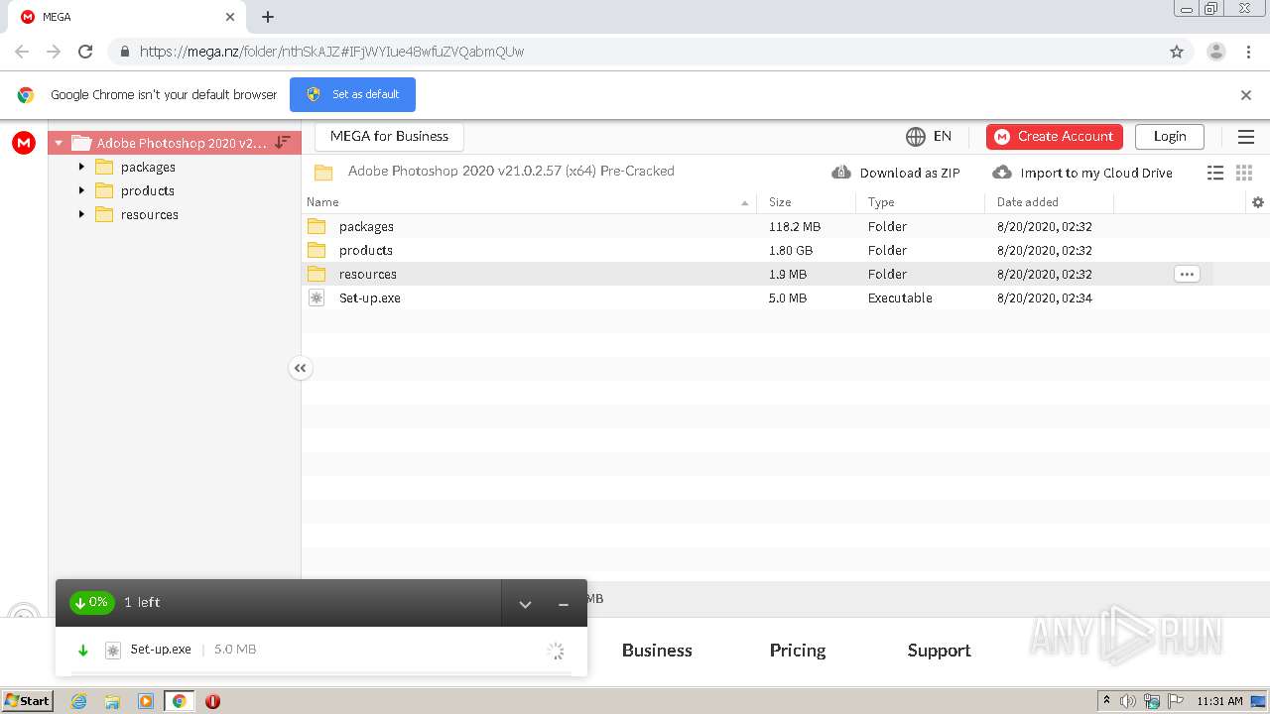Sort by Name column arrow
This screenshot has height=714, width=1270.
[x=745, y=202]
